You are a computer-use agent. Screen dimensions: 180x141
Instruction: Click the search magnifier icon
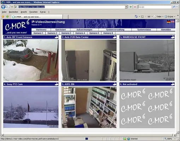174,7
